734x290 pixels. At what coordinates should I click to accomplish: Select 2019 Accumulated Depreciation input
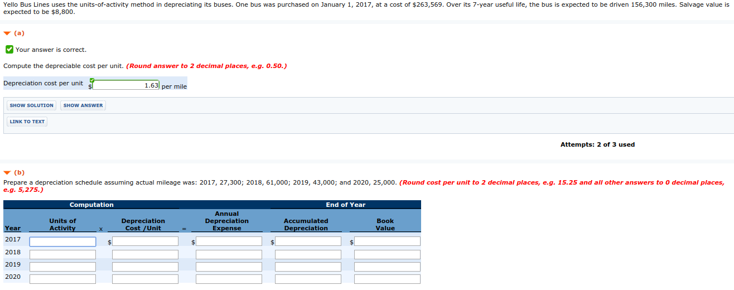tap(308, 267)
